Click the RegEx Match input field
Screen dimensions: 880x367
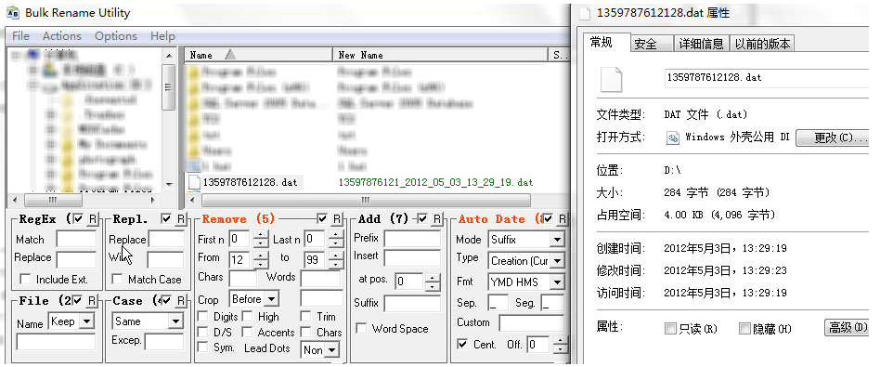click(x=76, y=240)
